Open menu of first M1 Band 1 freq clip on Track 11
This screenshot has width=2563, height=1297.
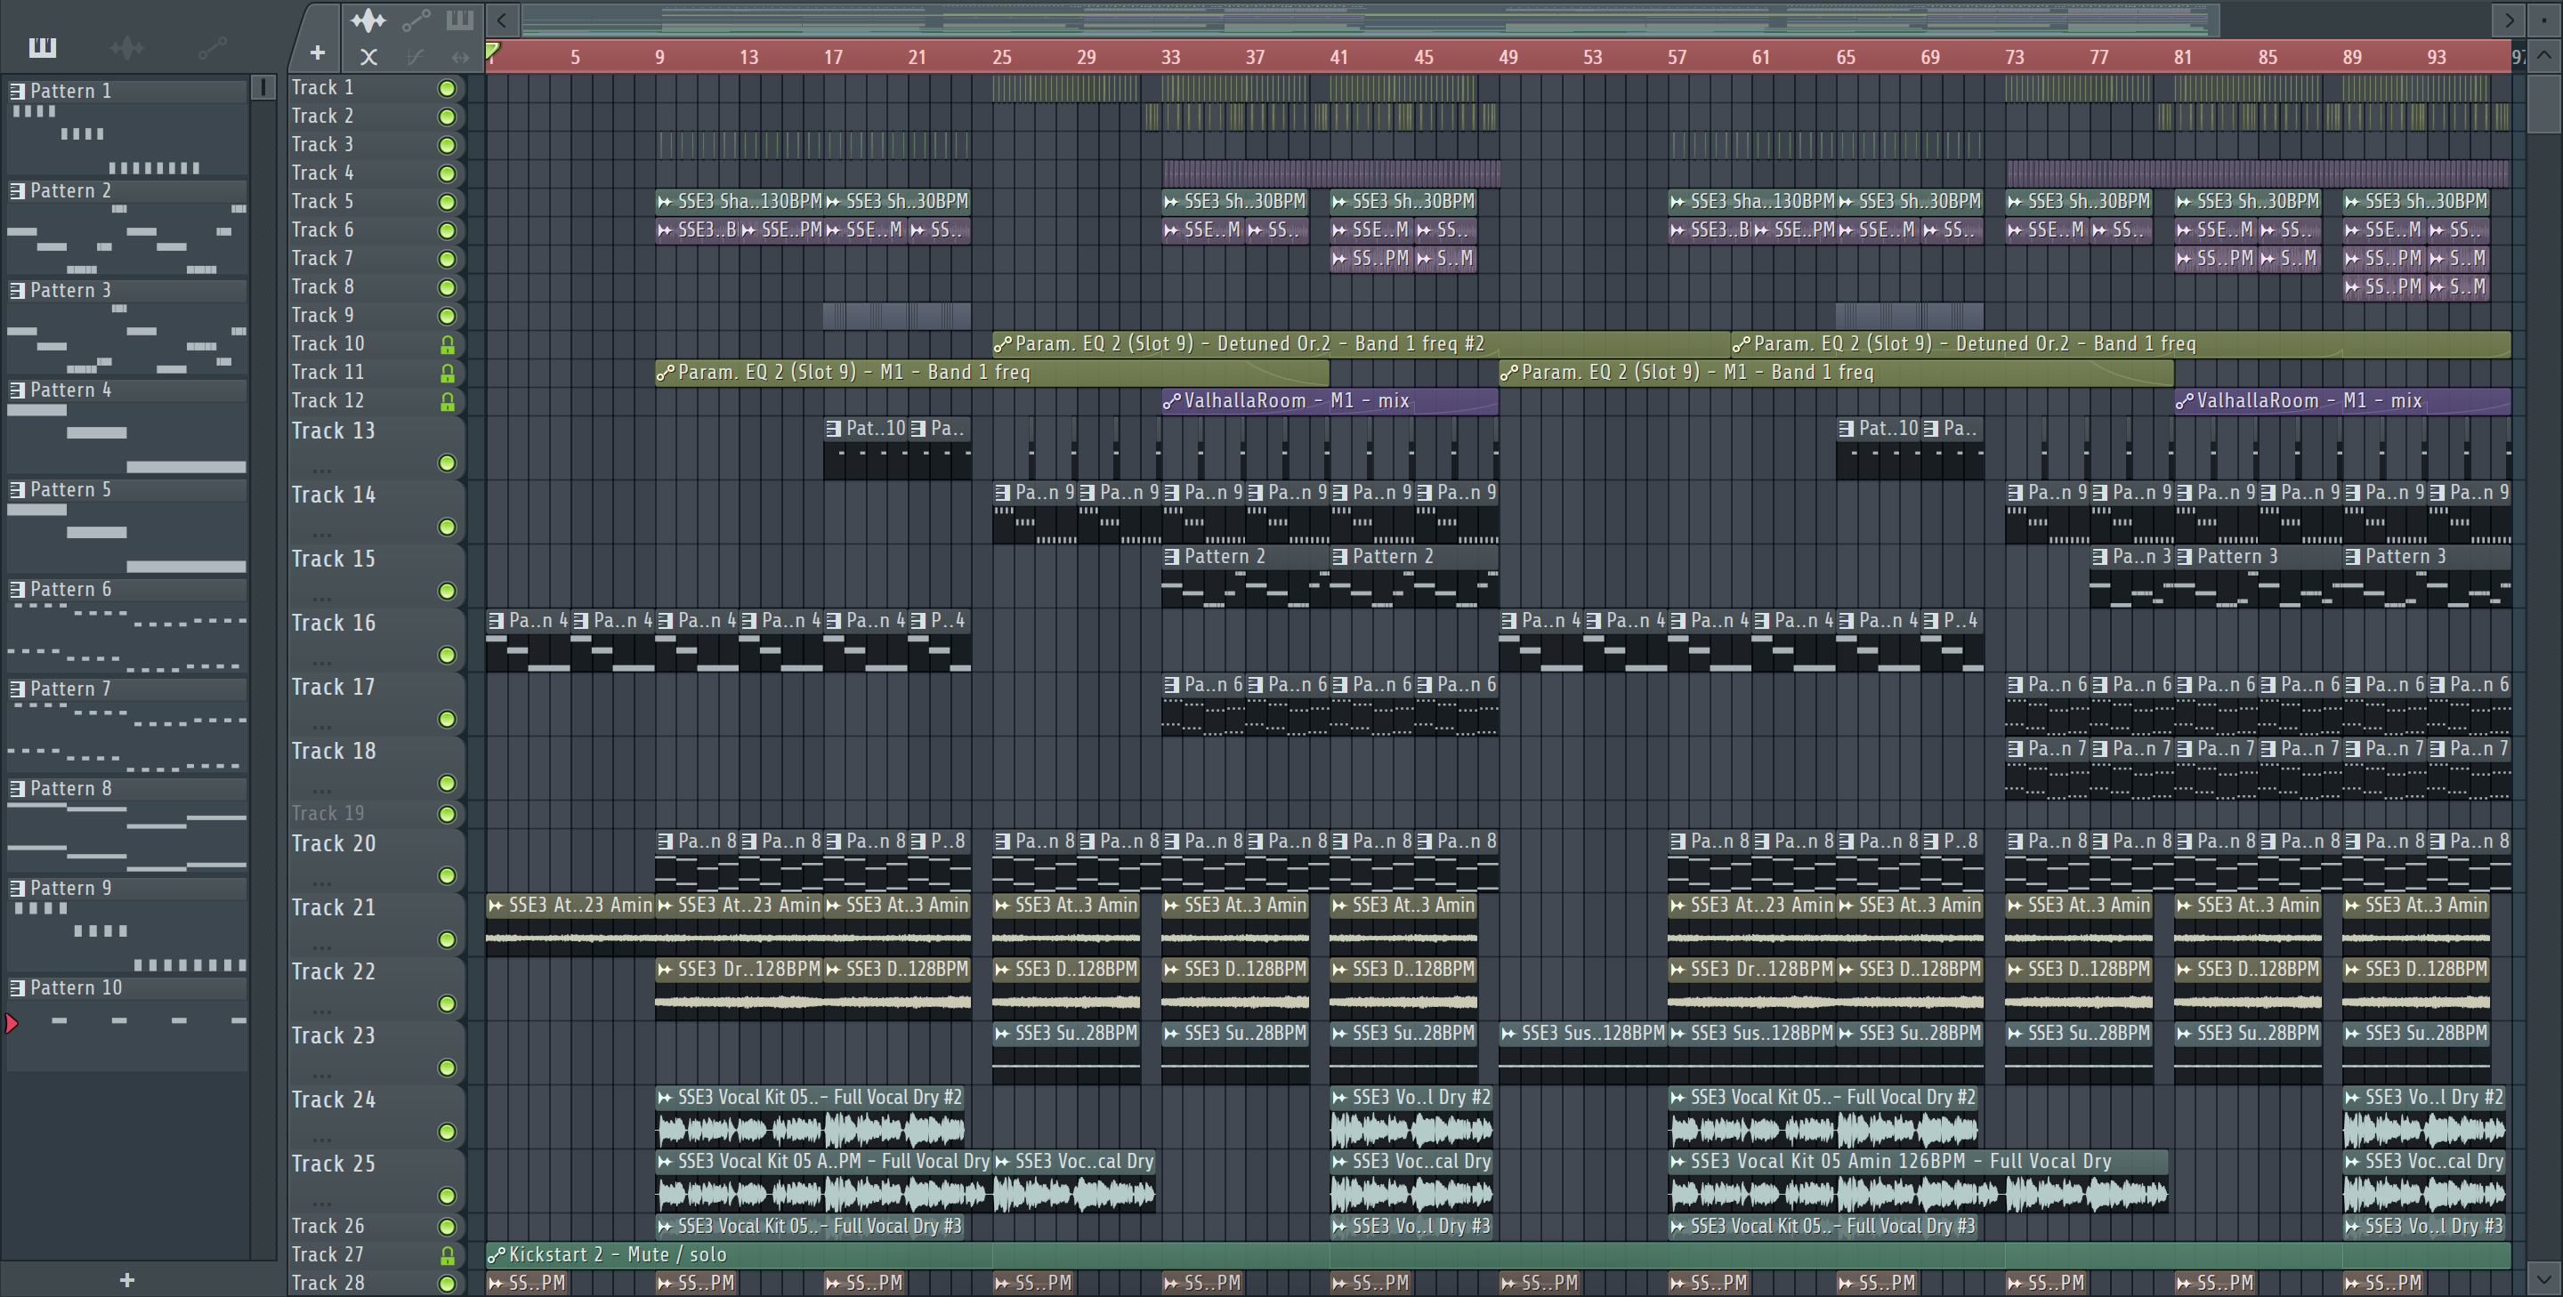(x=666, y=373)
